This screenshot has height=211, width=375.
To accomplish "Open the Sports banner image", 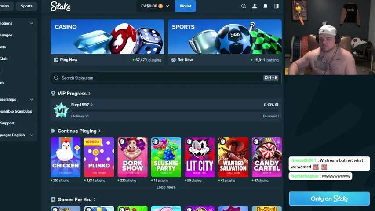I will point(225,36).
